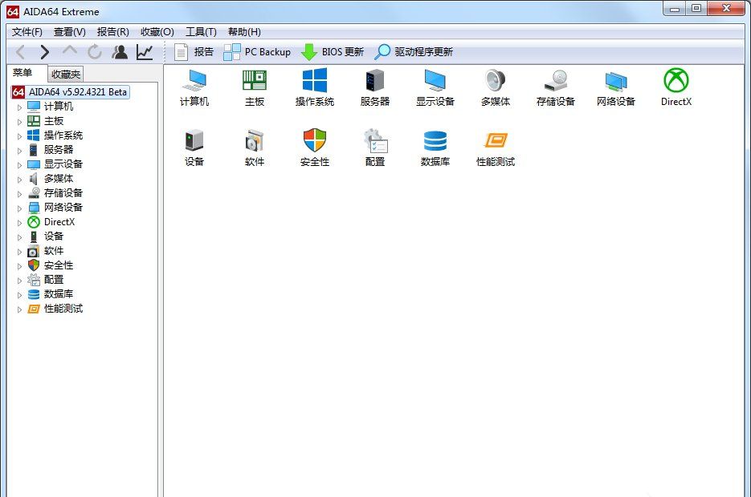Expand the 计算机 tree node arrow
The image size is (751, 497).
click(x=20, y=107)
